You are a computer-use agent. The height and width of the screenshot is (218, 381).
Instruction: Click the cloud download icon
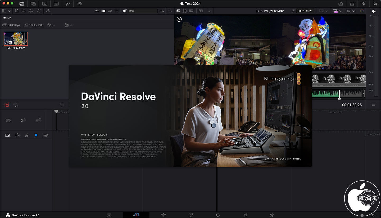[31, 11]
